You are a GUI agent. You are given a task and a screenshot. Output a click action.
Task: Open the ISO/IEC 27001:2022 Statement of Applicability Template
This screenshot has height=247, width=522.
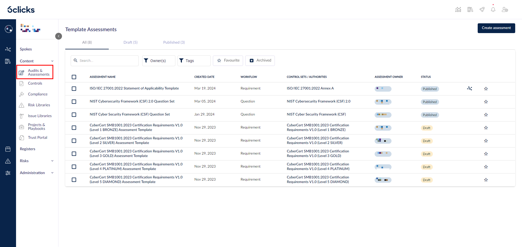pos(134,88)
